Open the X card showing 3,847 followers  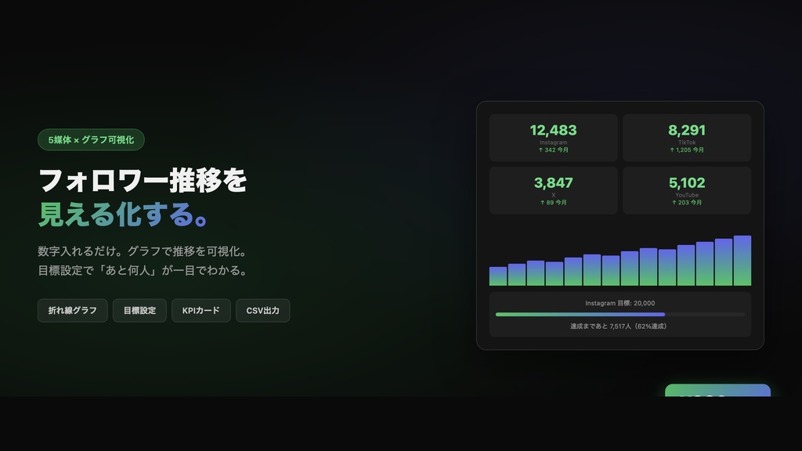pos(553,189)
